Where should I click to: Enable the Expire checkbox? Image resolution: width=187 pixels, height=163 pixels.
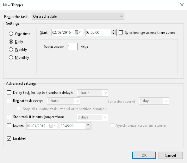click(9, 125)
